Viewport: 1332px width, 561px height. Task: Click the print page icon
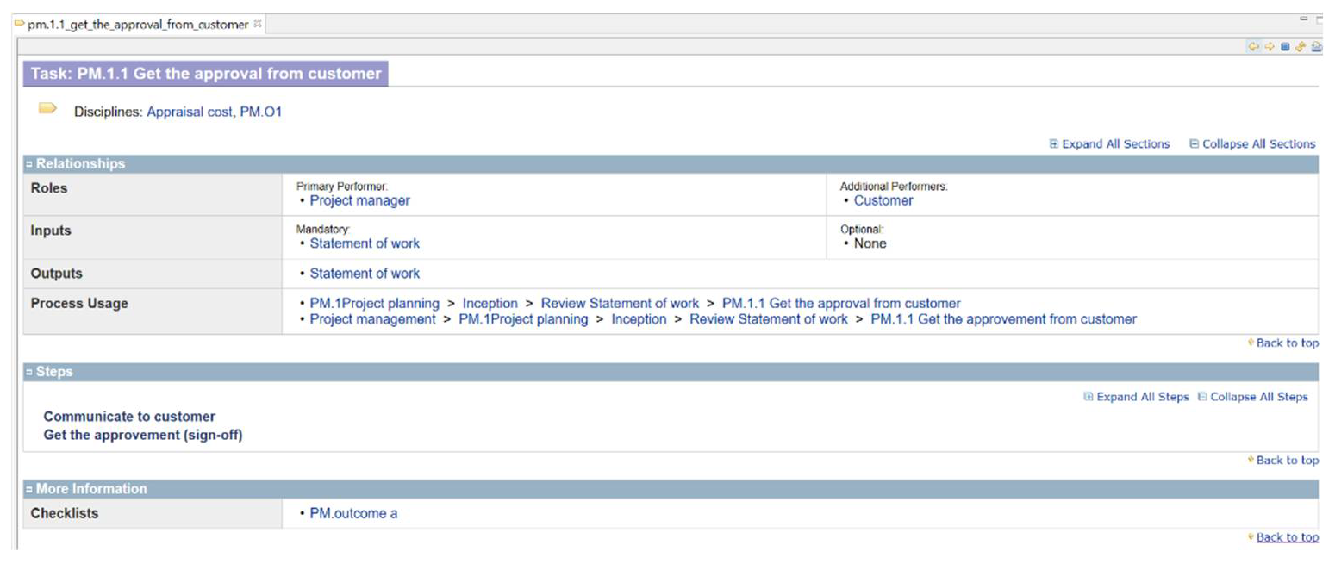[x=1316, y=47]
